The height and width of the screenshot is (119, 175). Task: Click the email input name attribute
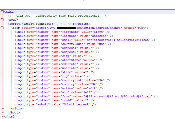[62, 40]
